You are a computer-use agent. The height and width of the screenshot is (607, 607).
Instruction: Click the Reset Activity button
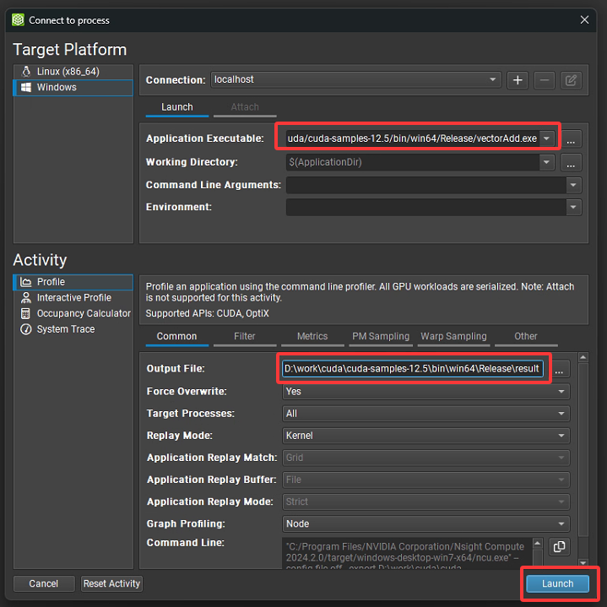(111, 583)
